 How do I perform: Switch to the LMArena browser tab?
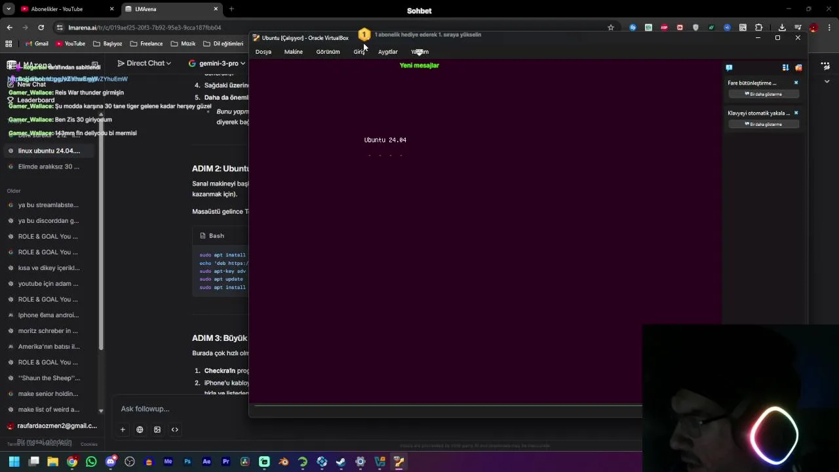tap(172, 9)
